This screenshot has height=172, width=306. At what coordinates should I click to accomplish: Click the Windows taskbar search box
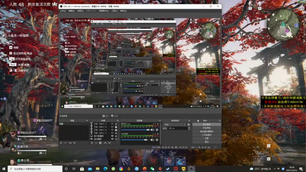(35, 169)
